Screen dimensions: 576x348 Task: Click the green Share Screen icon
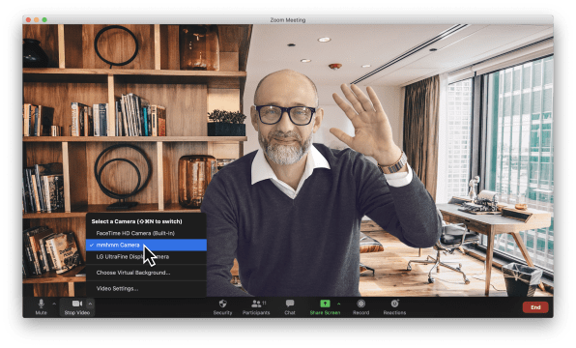[325, 304]
